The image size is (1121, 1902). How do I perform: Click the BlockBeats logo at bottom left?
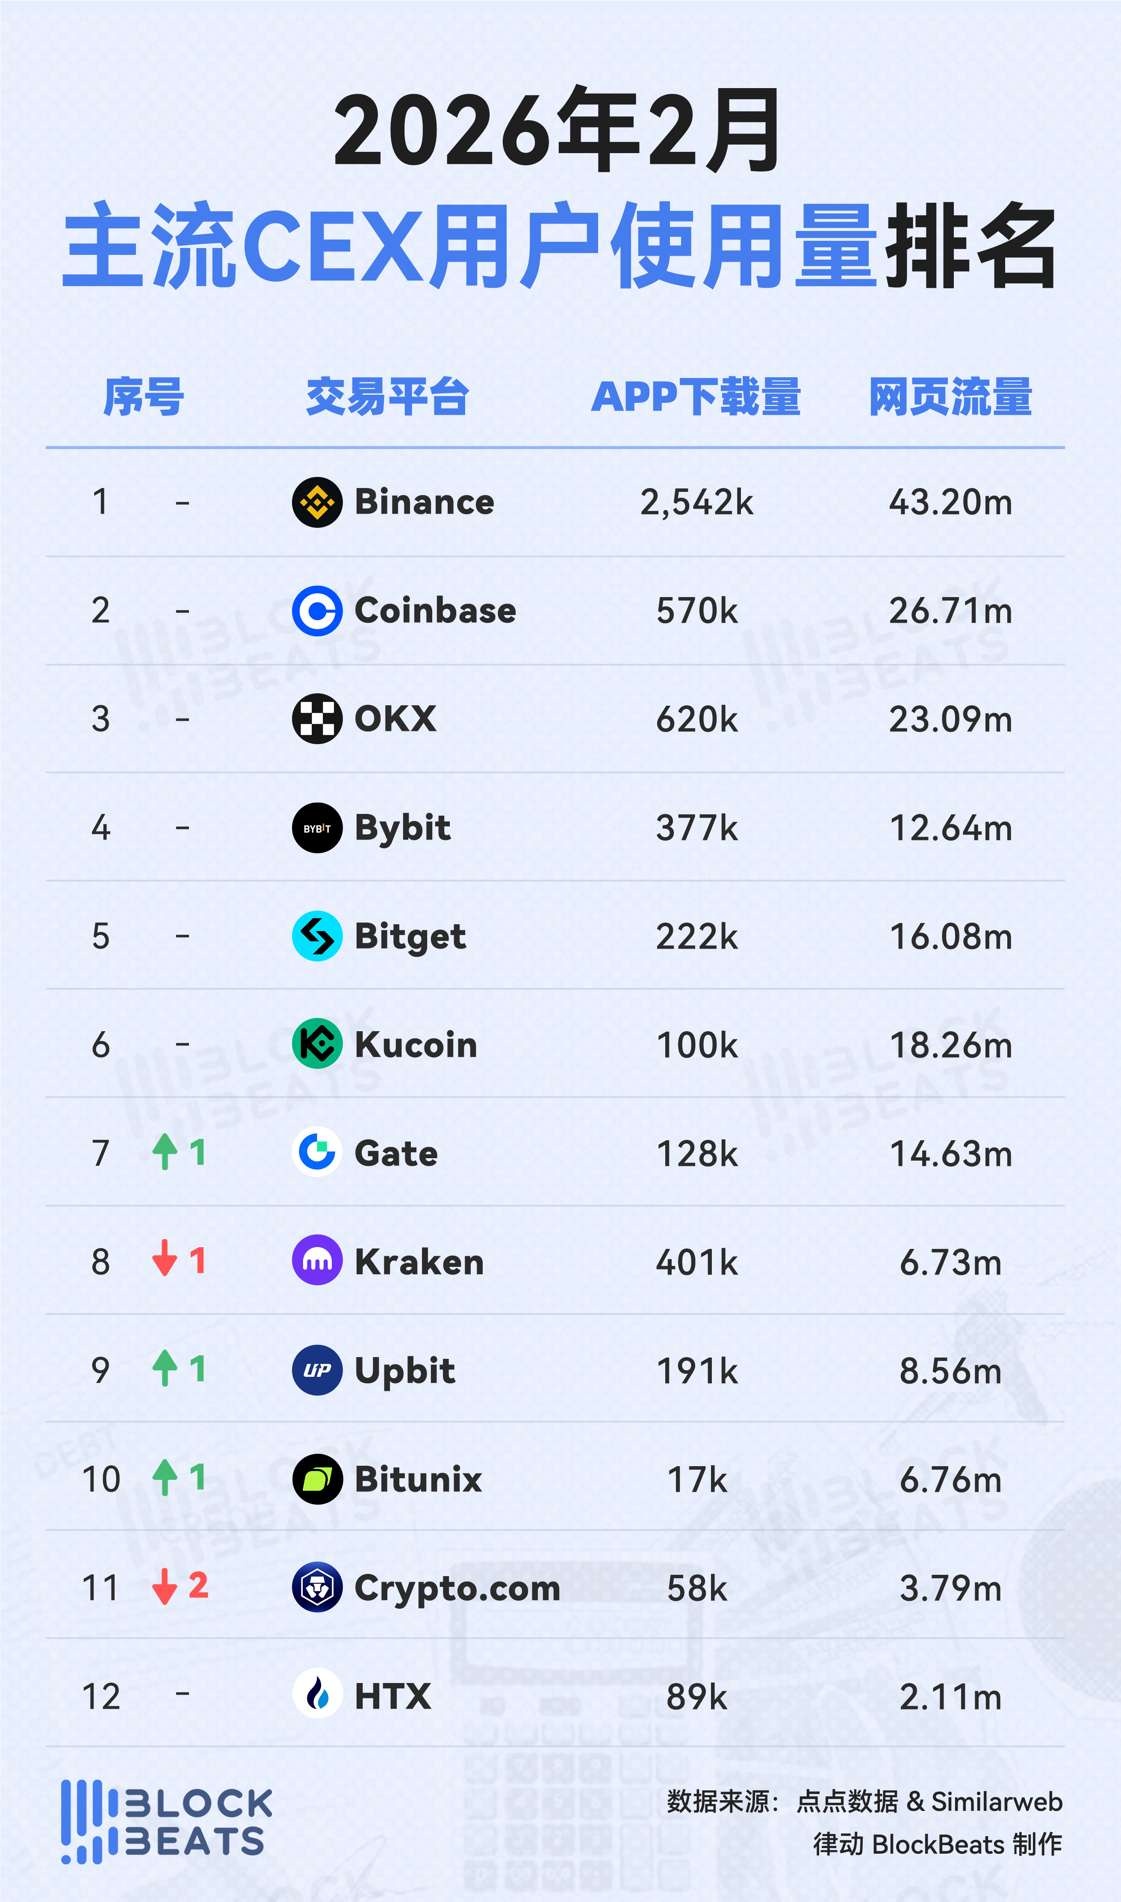click(166, 1821)
